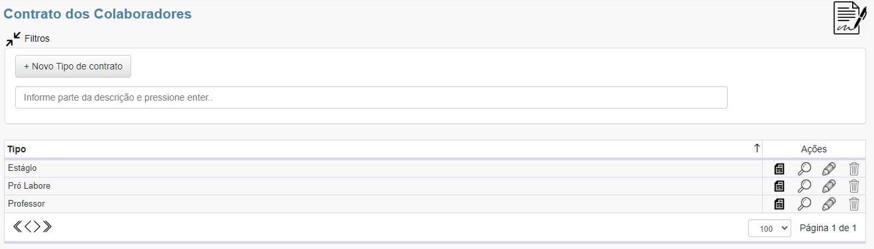
Task: Sort by Tipo column using the arrow
Action: 757,149
